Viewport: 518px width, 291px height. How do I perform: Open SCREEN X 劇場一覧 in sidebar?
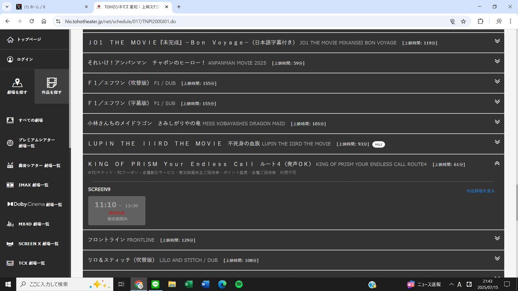click(x=32, y=244)
